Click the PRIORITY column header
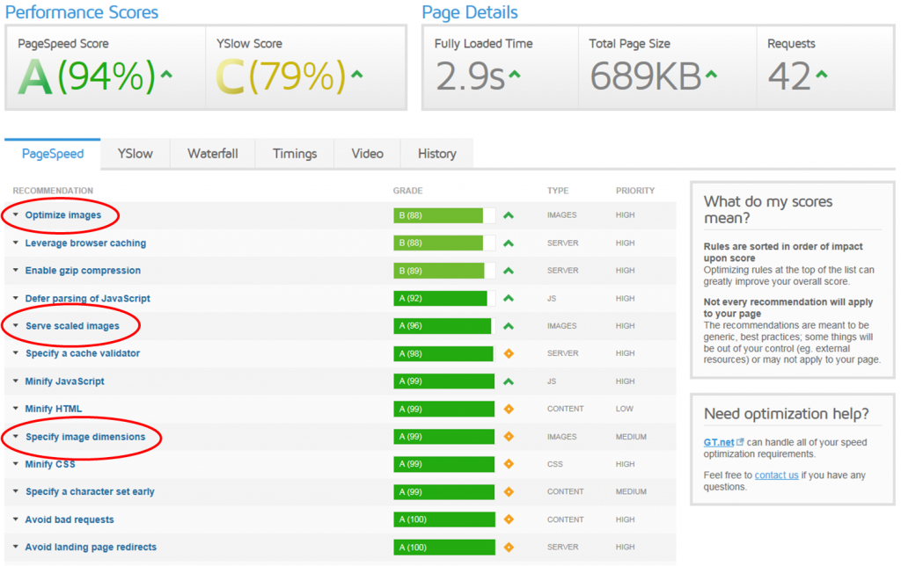The image size is (901, 566). 635,191
